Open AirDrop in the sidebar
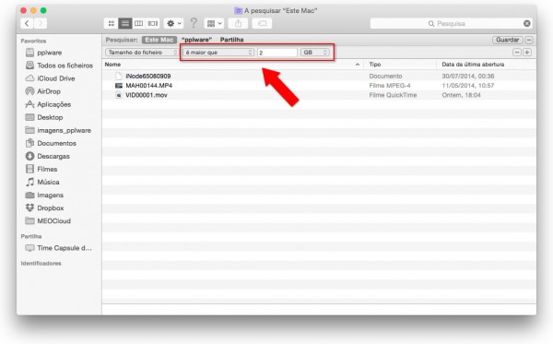553x344 pixels. pyautogui.click(x=49, y=91)
